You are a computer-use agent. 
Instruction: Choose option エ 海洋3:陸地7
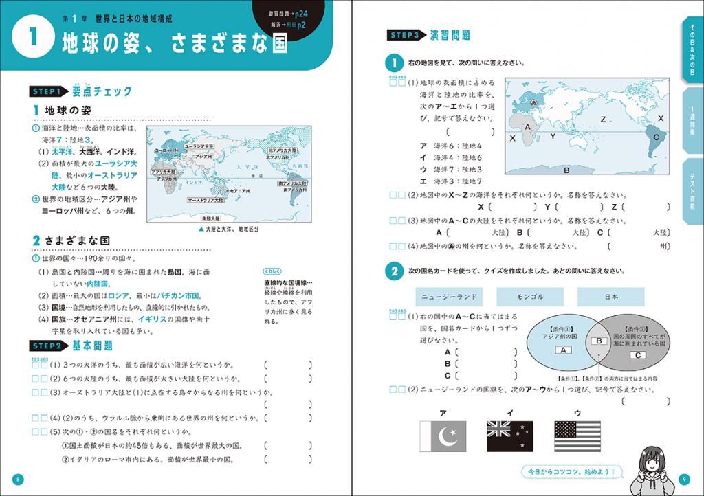[x=451, y=181]
